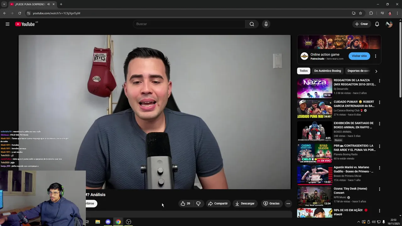Open Chrome from the taskbar

click(x=118, y=222)
